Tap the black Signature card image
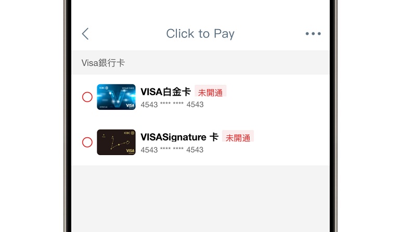 116,142
